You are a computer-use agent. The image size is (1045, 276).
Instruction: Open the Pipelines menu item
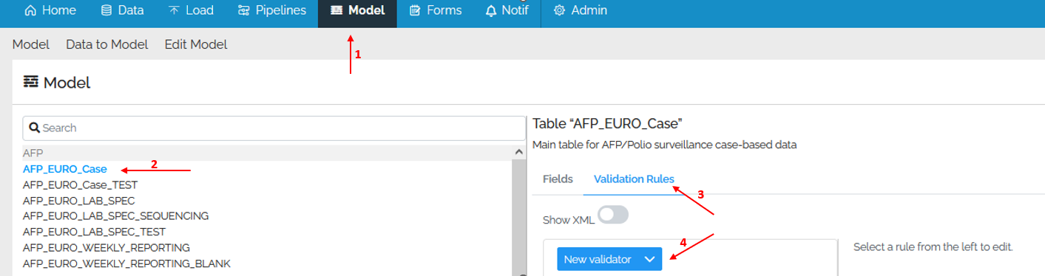(271, 10)
